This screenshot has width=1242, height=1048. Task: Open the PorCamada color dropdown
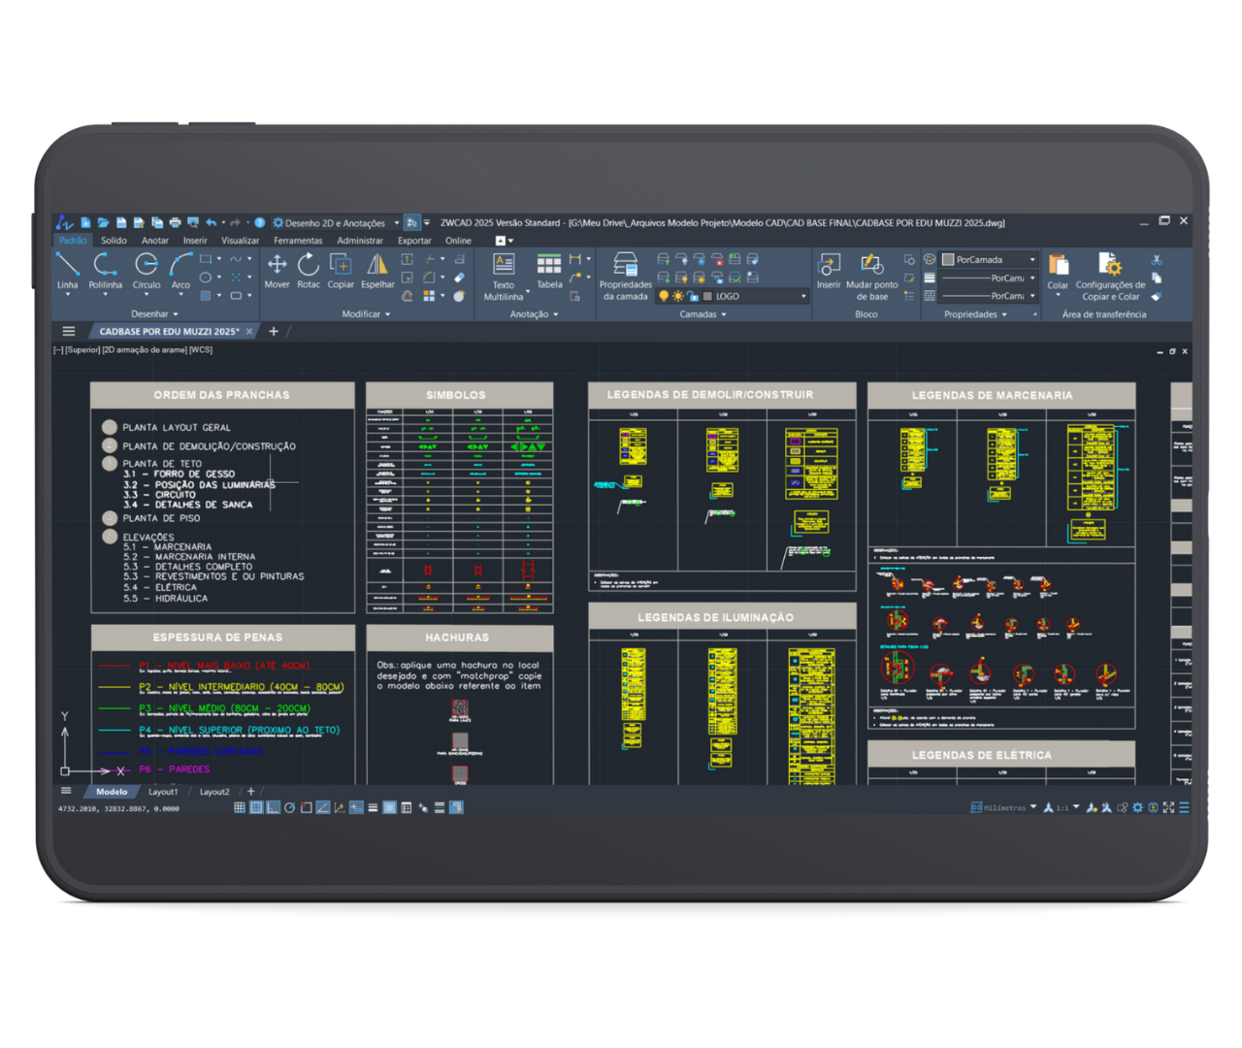click(1032, 260)
